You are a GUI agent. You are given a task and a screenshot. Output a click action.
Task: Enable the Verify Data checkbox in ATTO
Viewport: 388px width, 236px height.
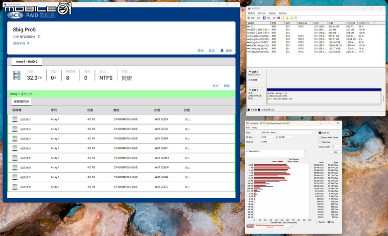coord(320,142)
